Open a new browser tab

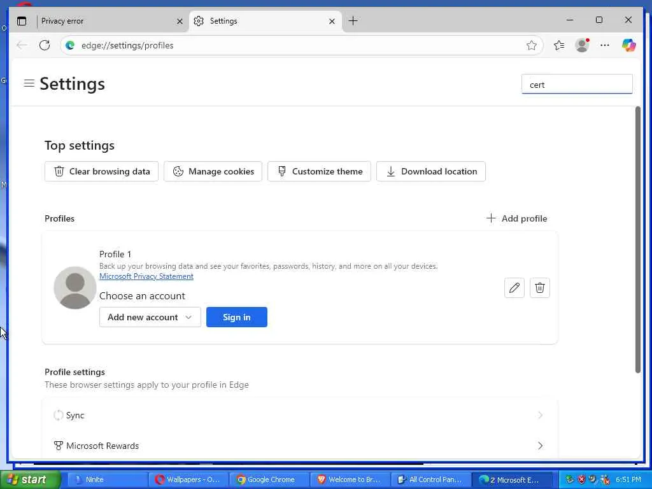tap(353, 21)
